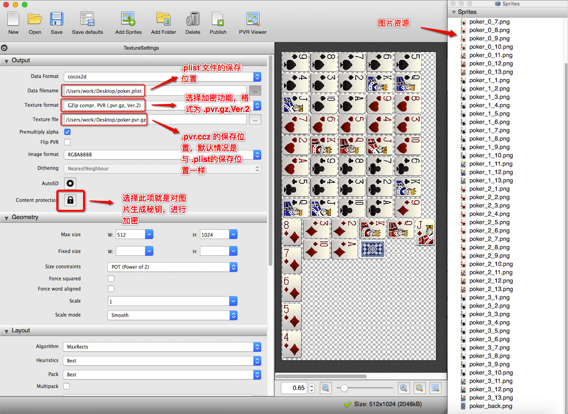Click the Data filename path field
Image resolution: width=568 pixels, height=414 pixels.
tap(156, 91)
